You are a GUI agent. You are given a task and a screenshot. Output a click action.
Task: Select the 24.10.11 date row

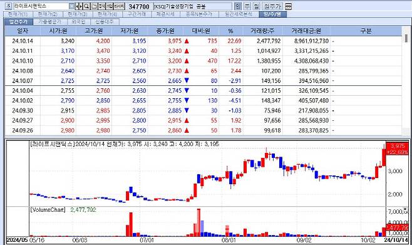click(203, 51)
